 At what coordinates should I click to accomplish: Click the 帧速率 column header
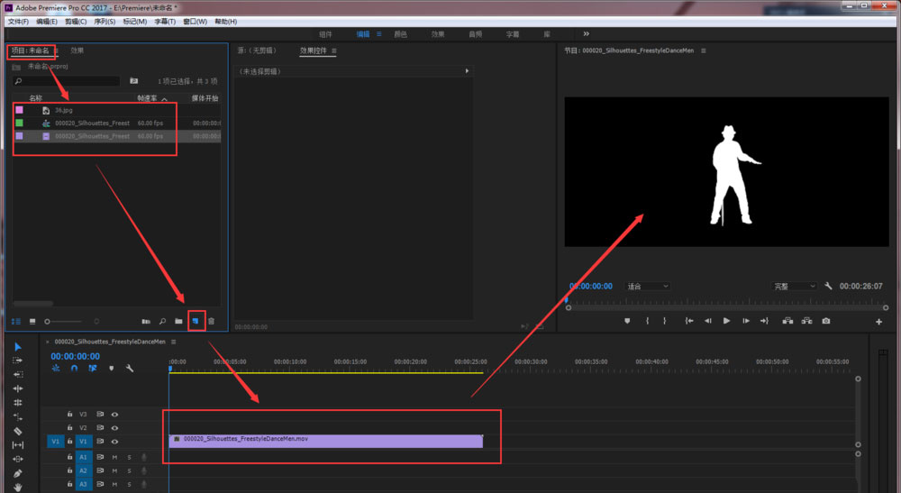[149, 98]
